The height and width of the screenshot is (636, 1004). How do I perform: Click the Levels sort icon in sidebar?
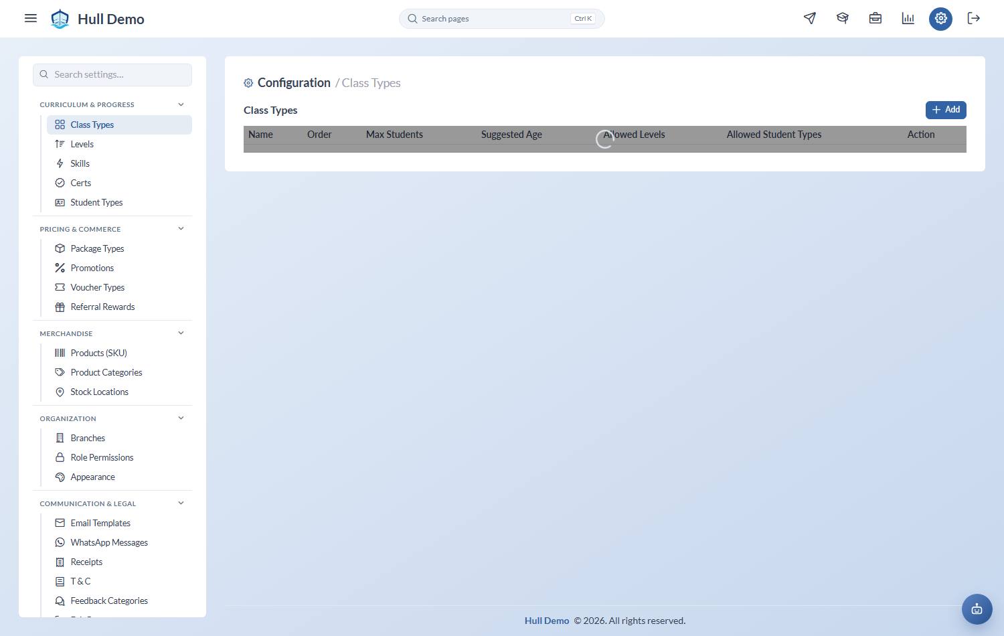[60, 144]
